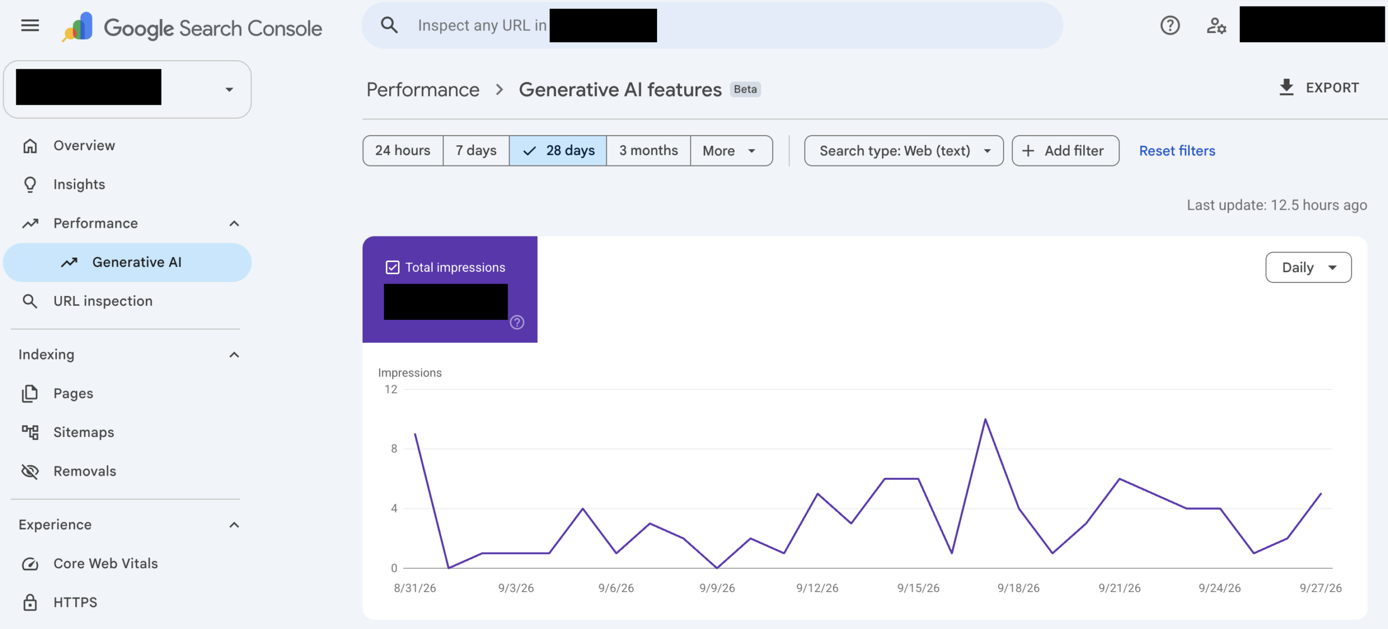1388x629 pixels.
Task: Click the help icon in impressions card
Action: point(517,323)
